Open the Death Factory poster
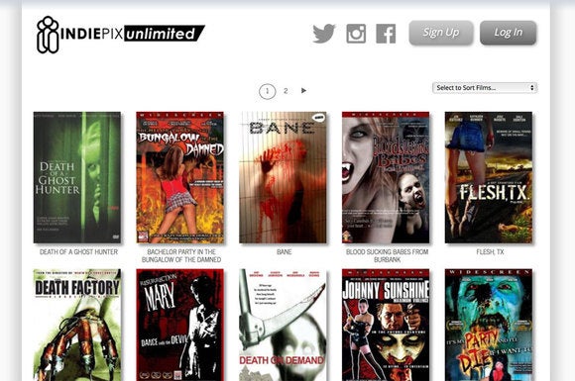The height and width of the screenshot is (381, 575). point(77,325)
